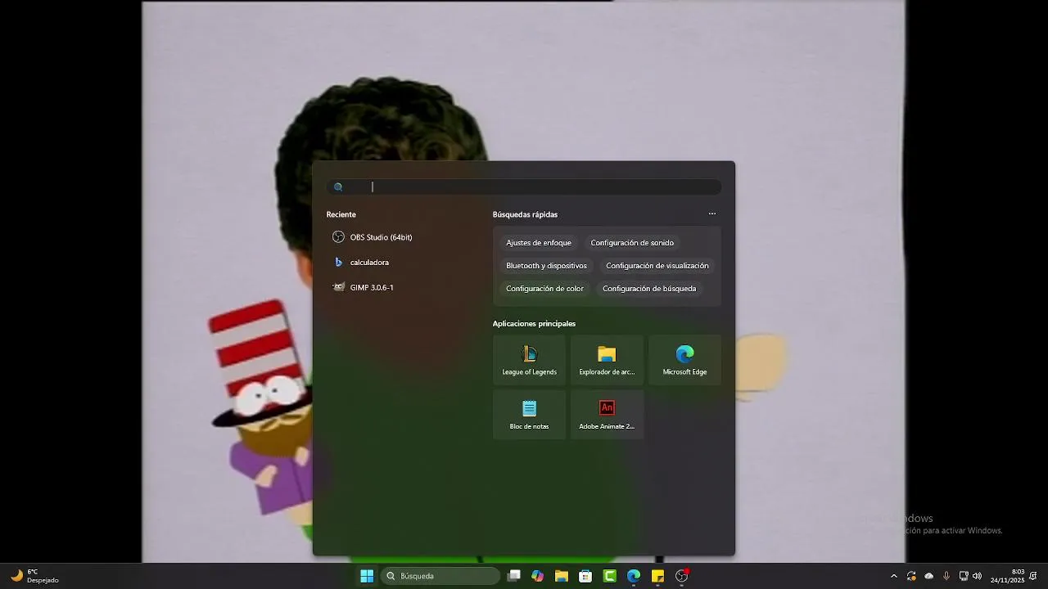Open Task View from the taskbar
The width and height of the screenshot is (1048, 589).
click(513, 576)
